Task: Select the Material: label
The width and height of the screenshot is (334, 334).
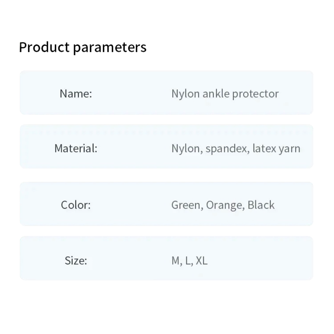Action: [x=76, y=148]
